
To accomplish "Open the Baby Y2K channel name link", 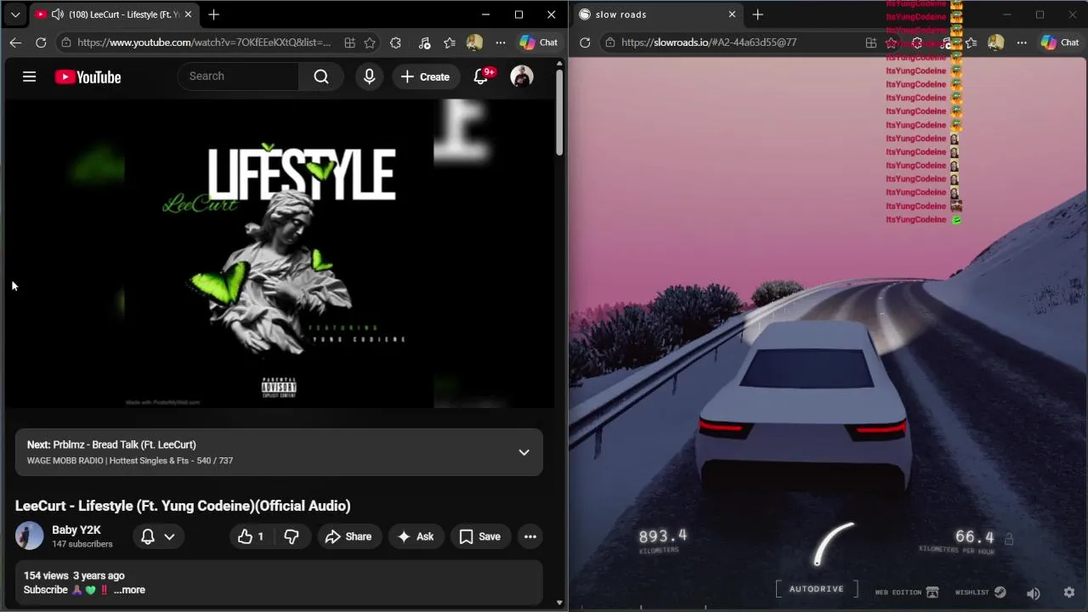I will point(76,530).
